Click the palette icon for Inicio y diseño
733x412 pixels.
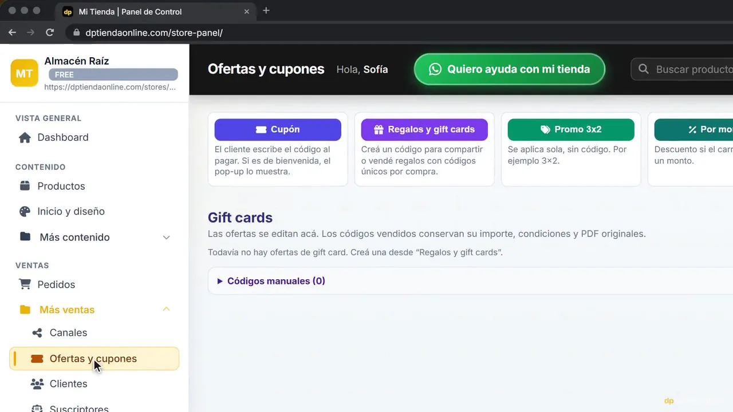(x=25, y=211)
